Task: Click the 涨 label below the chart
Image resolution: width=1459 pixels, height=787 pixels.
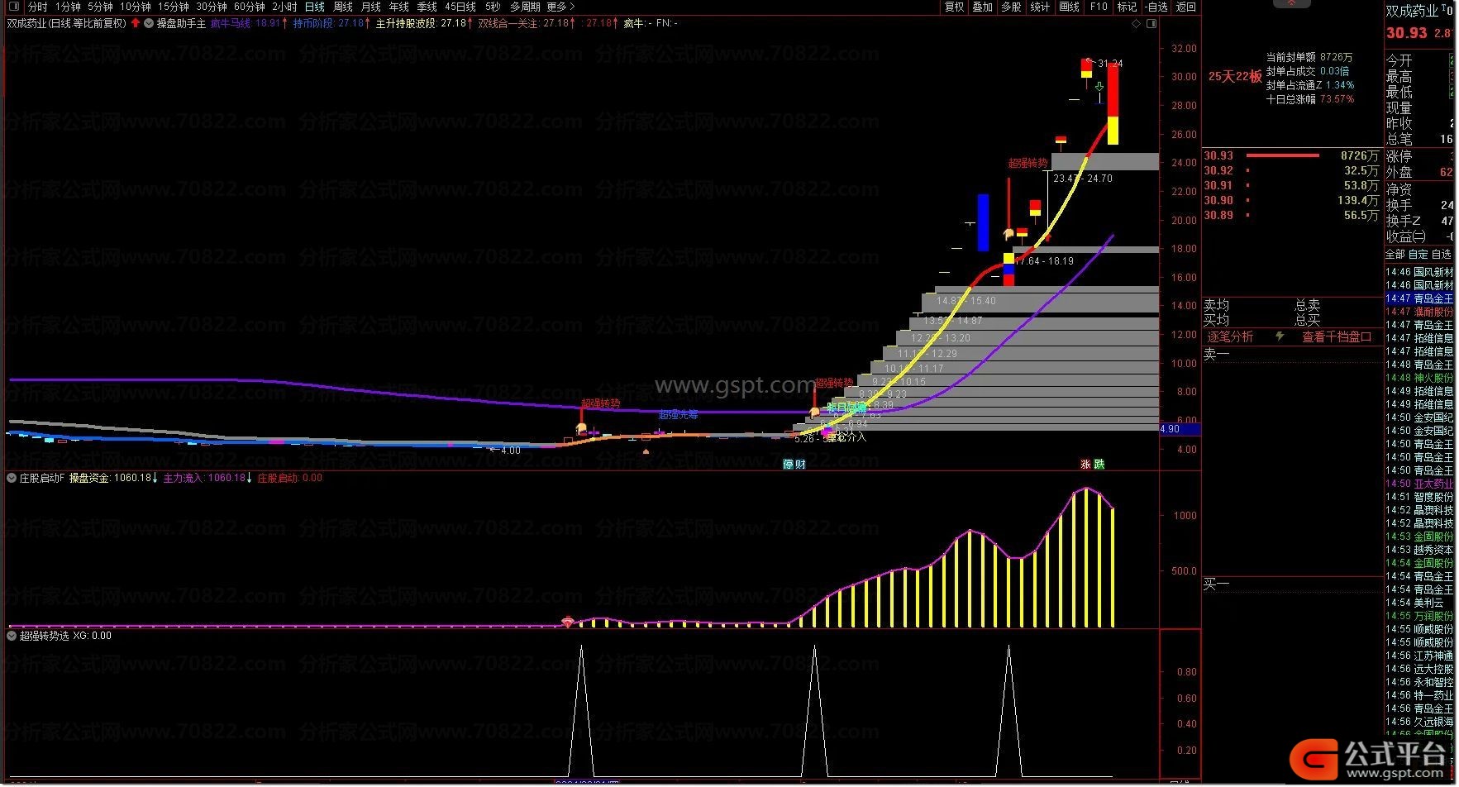Action: pyautogui.click(x=1085, y=465)
